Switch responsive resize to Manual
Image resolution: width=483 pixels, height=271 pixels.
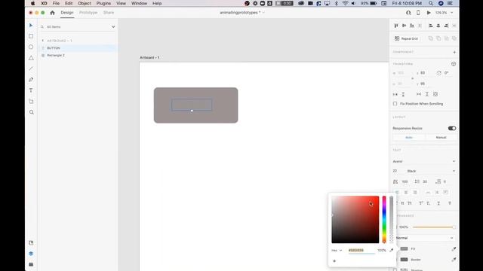pos(441,137)
